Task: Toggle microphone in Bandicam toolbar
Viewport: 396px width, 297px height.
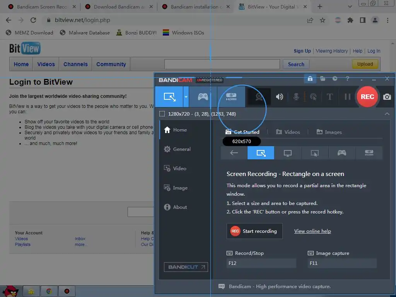Action: [296, 97]
